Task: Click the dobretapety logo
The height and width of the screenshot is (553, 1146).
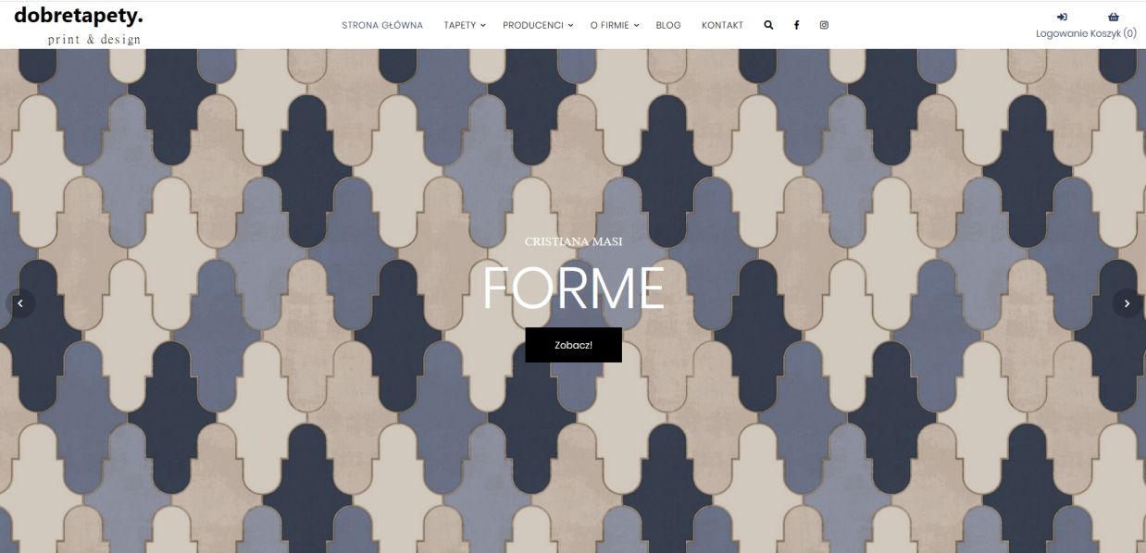Action: 79,16
